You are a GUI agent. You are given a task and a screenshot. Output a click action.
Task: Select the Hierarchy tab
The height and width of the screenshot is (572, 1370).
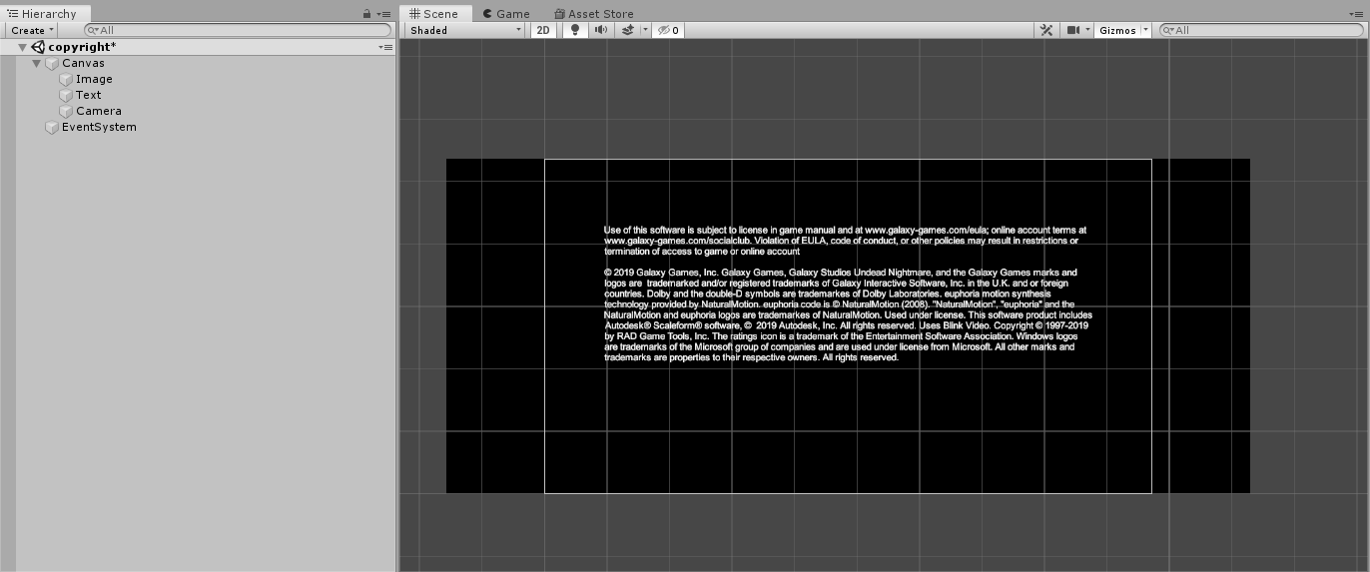click(43, 14)
